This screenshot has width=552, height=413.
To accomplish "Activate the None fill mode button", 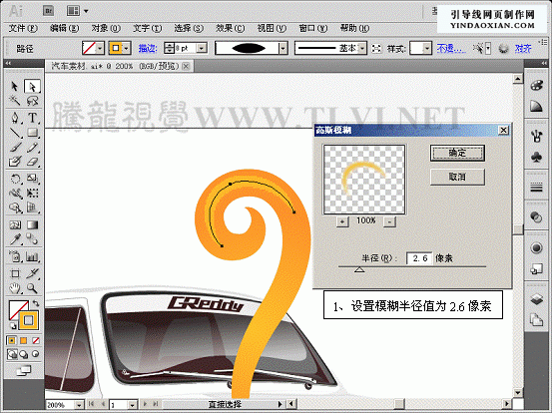I will (36, 340).
